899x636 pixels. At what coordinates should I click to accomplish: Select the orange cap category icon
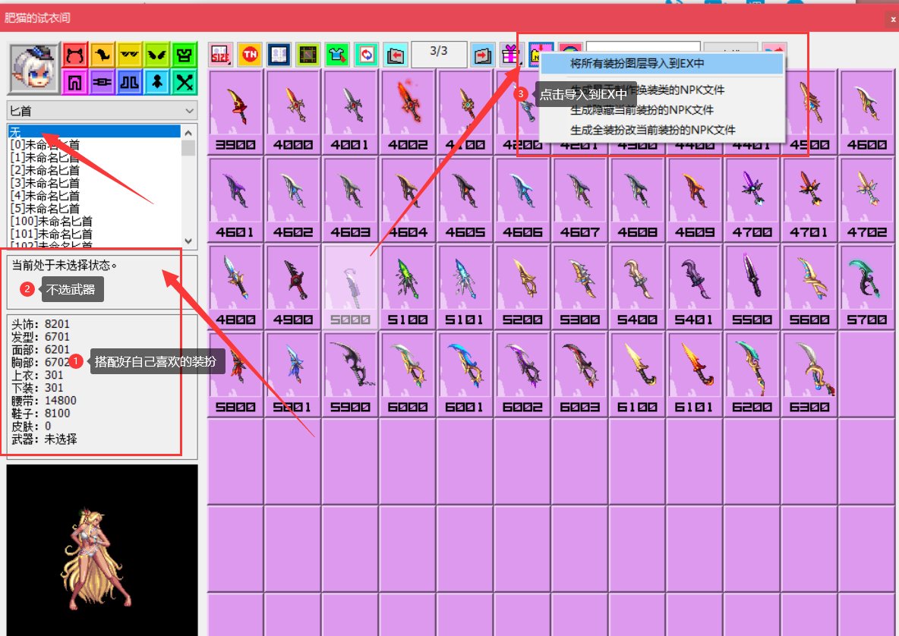point(102,55)
